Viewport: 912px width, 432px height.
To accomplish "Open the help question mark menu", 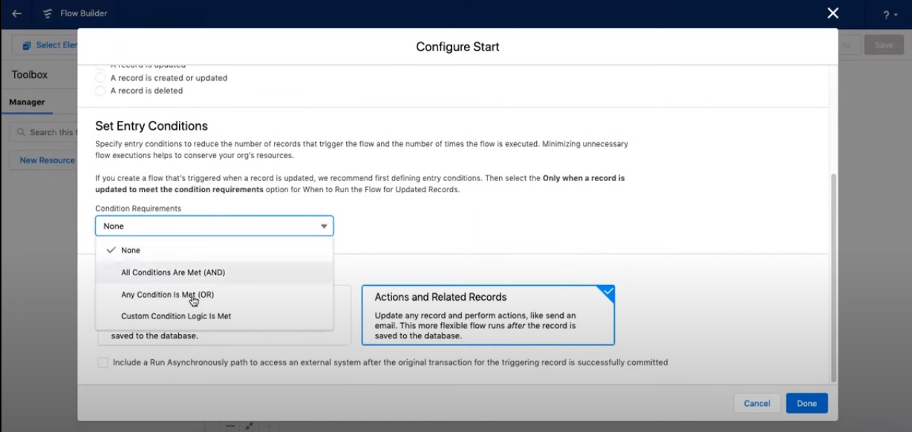I will tap(890, 14).
